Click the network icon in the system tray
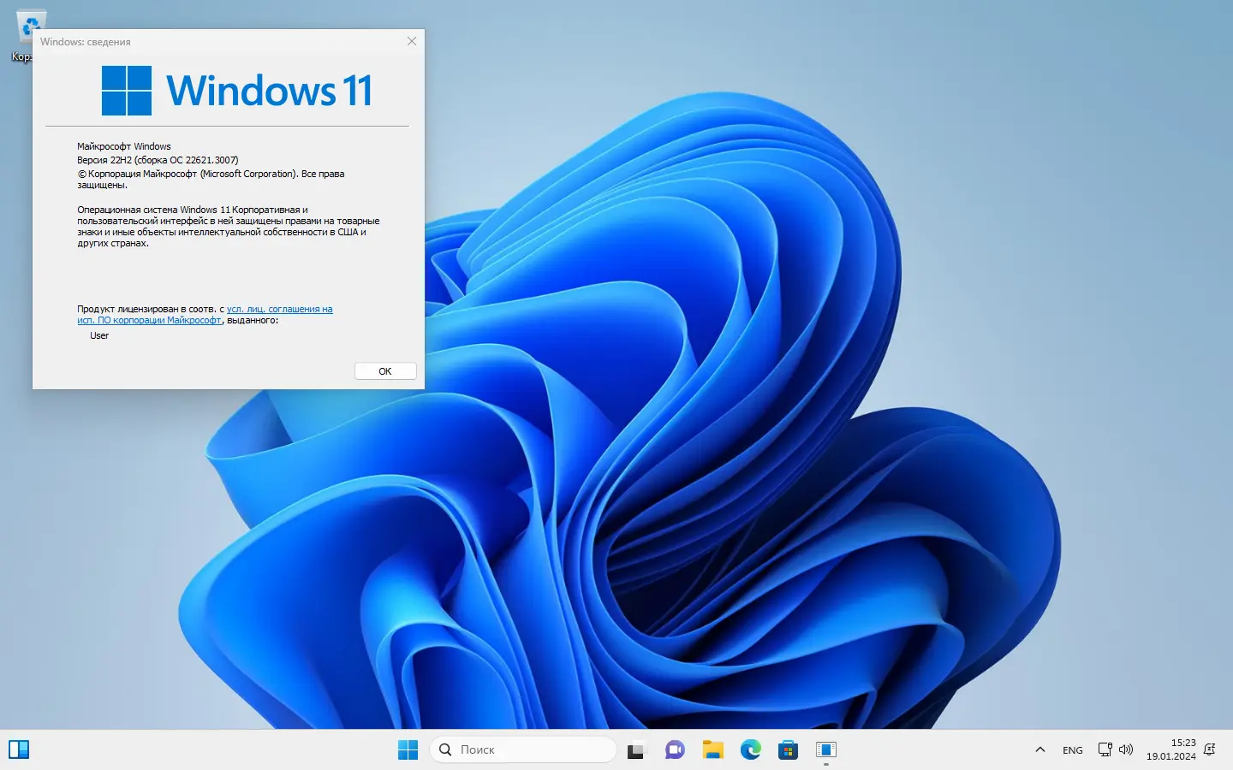This screenshot has height=770, width=1233. point(1105,750)
